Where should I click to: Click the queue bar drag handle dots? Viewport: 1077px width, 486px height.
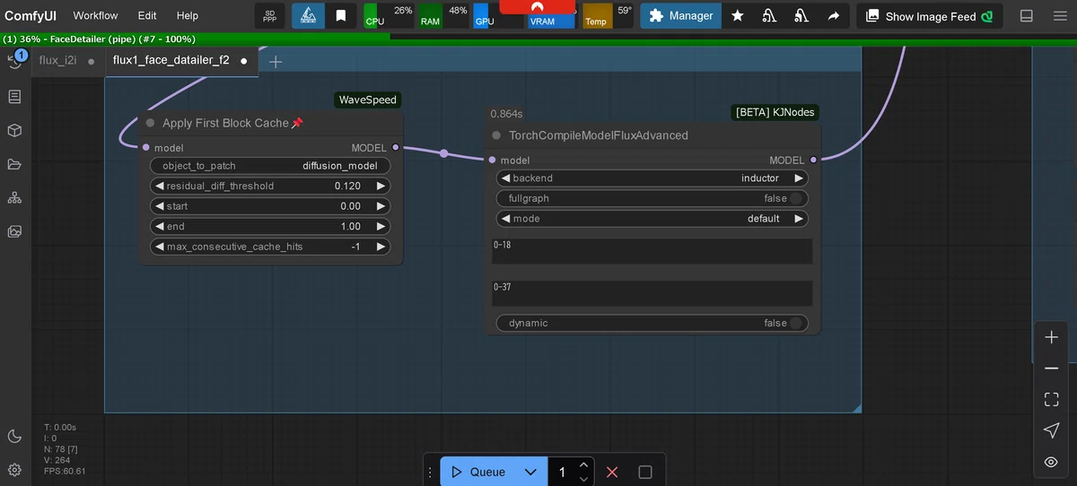(431, 472)
